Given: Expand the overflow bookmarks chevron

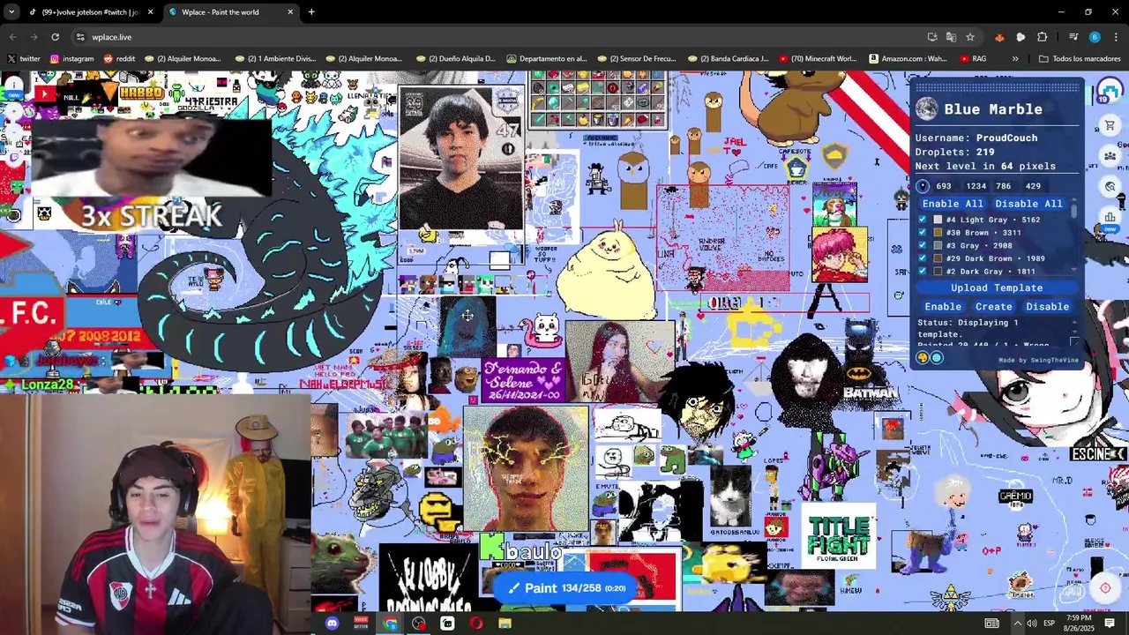Looking at the screenshot, I should (1015, 59).
